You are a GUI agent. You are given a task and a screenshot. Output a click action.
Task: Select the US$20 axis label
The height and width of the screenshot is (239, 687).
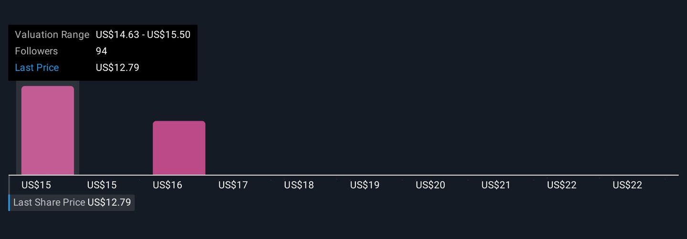pyautogui.click(x=430, y=185)
